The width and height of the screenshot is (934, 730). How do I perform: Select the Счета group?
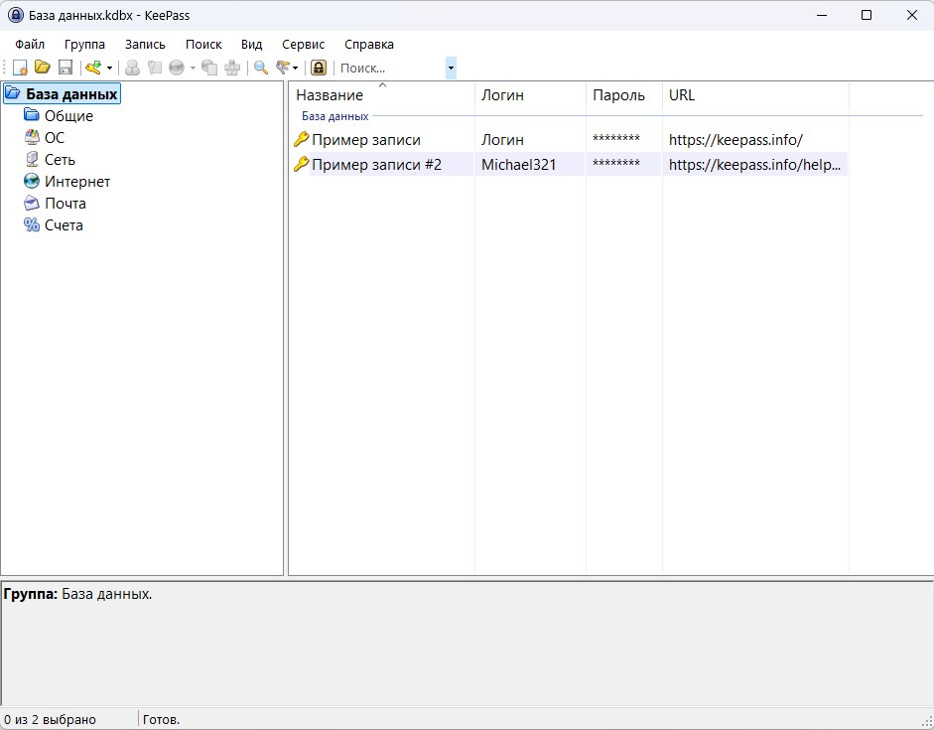(64, 225)
